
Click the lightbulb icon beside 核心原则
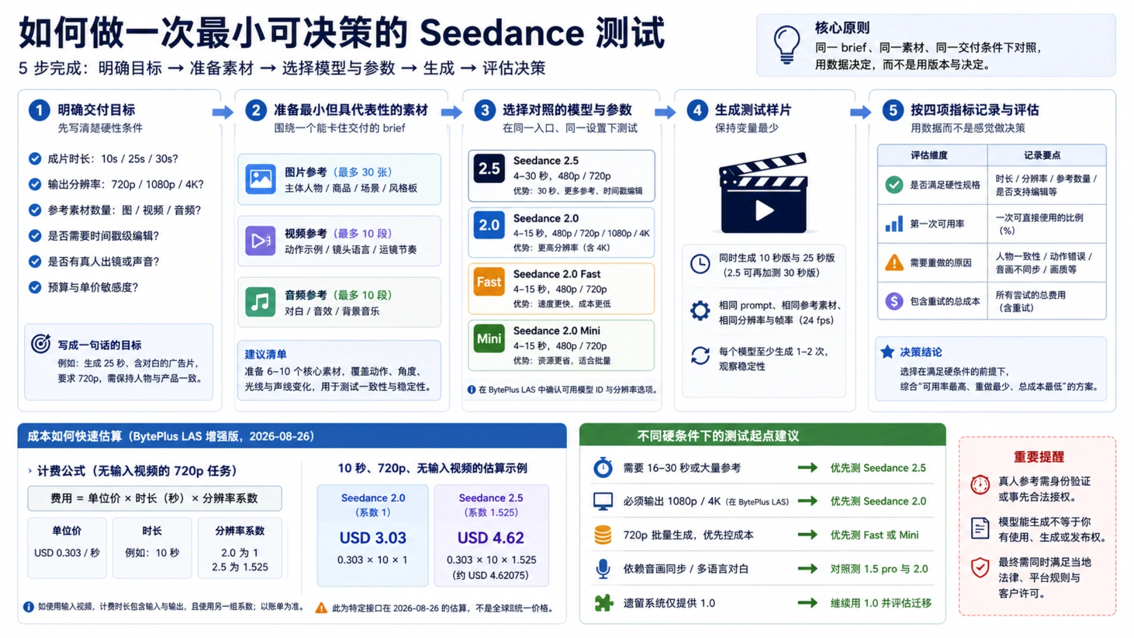pos(787,45)
